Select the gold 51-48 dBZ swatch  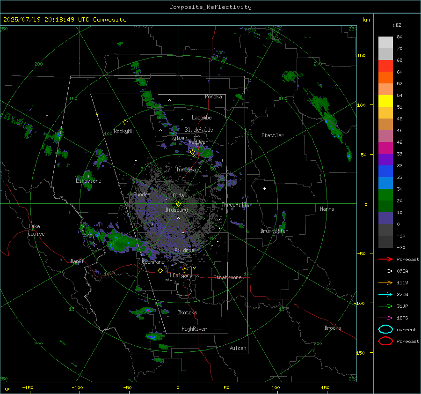point(385,113)
